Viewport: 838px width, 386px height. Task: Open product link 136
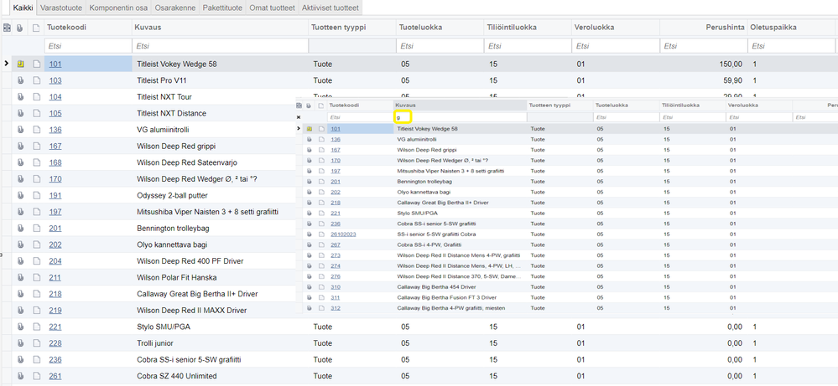(55, 130)
